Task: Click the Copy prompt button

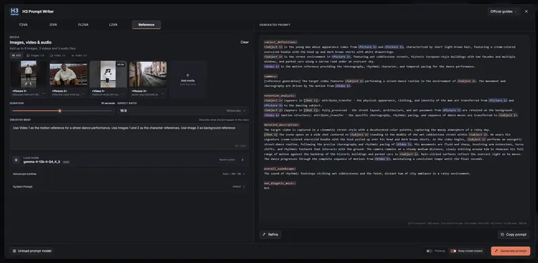Action: [514, 235]
